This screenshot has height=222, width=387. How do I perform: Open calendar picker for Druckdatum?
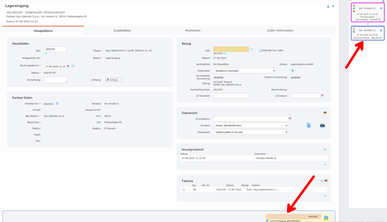[x=290, y=118]
